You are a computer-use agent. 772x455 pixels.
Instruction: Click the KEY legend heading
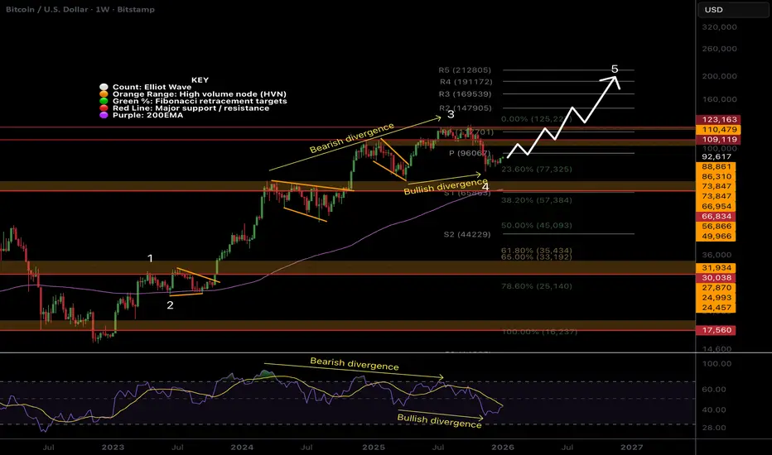point(200,79)
